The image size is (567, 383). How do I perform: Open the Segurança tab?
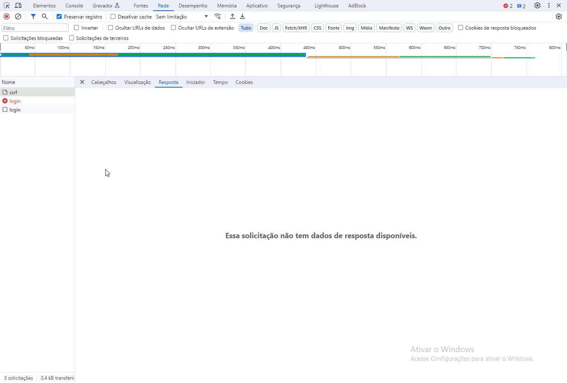(x=289, y=6)
